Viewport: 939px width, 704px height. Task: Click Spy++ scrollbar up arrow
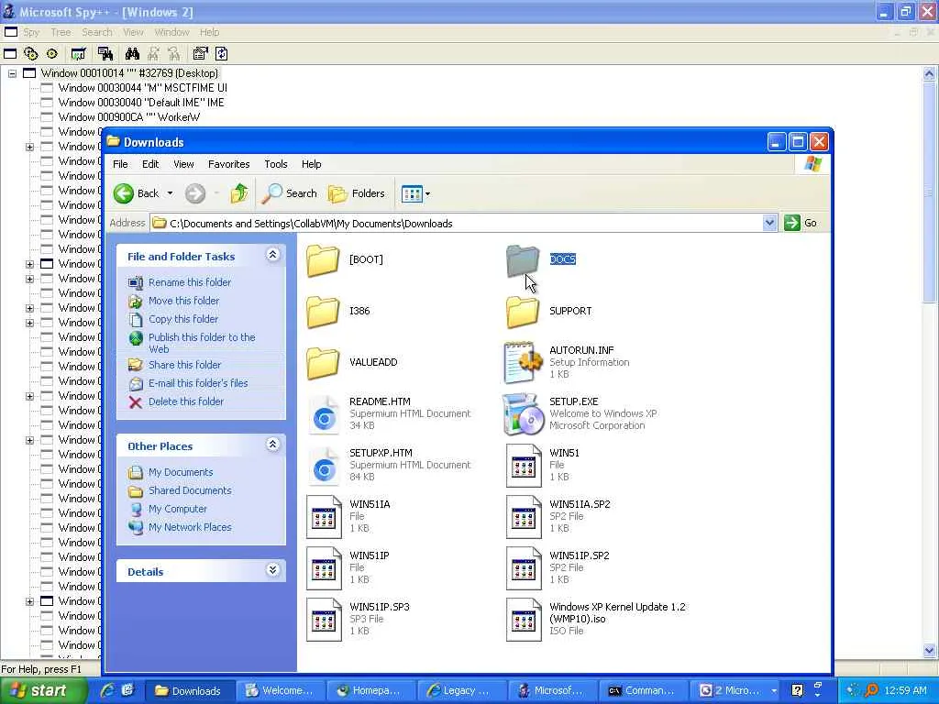[x=929, y=73]
